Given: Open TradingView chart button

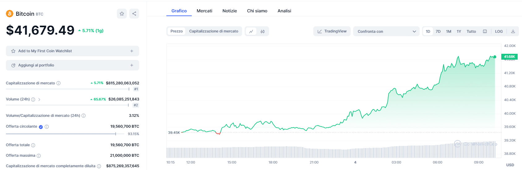Looking at the screenshot, I should [x=332, y=31].
